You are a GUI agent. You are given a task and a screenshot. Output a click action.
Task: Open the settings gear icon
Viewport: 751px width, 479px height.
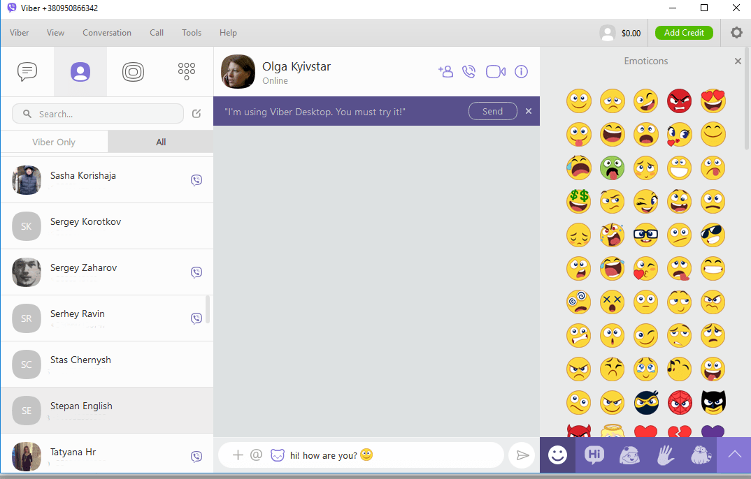(x=736, y=33)
